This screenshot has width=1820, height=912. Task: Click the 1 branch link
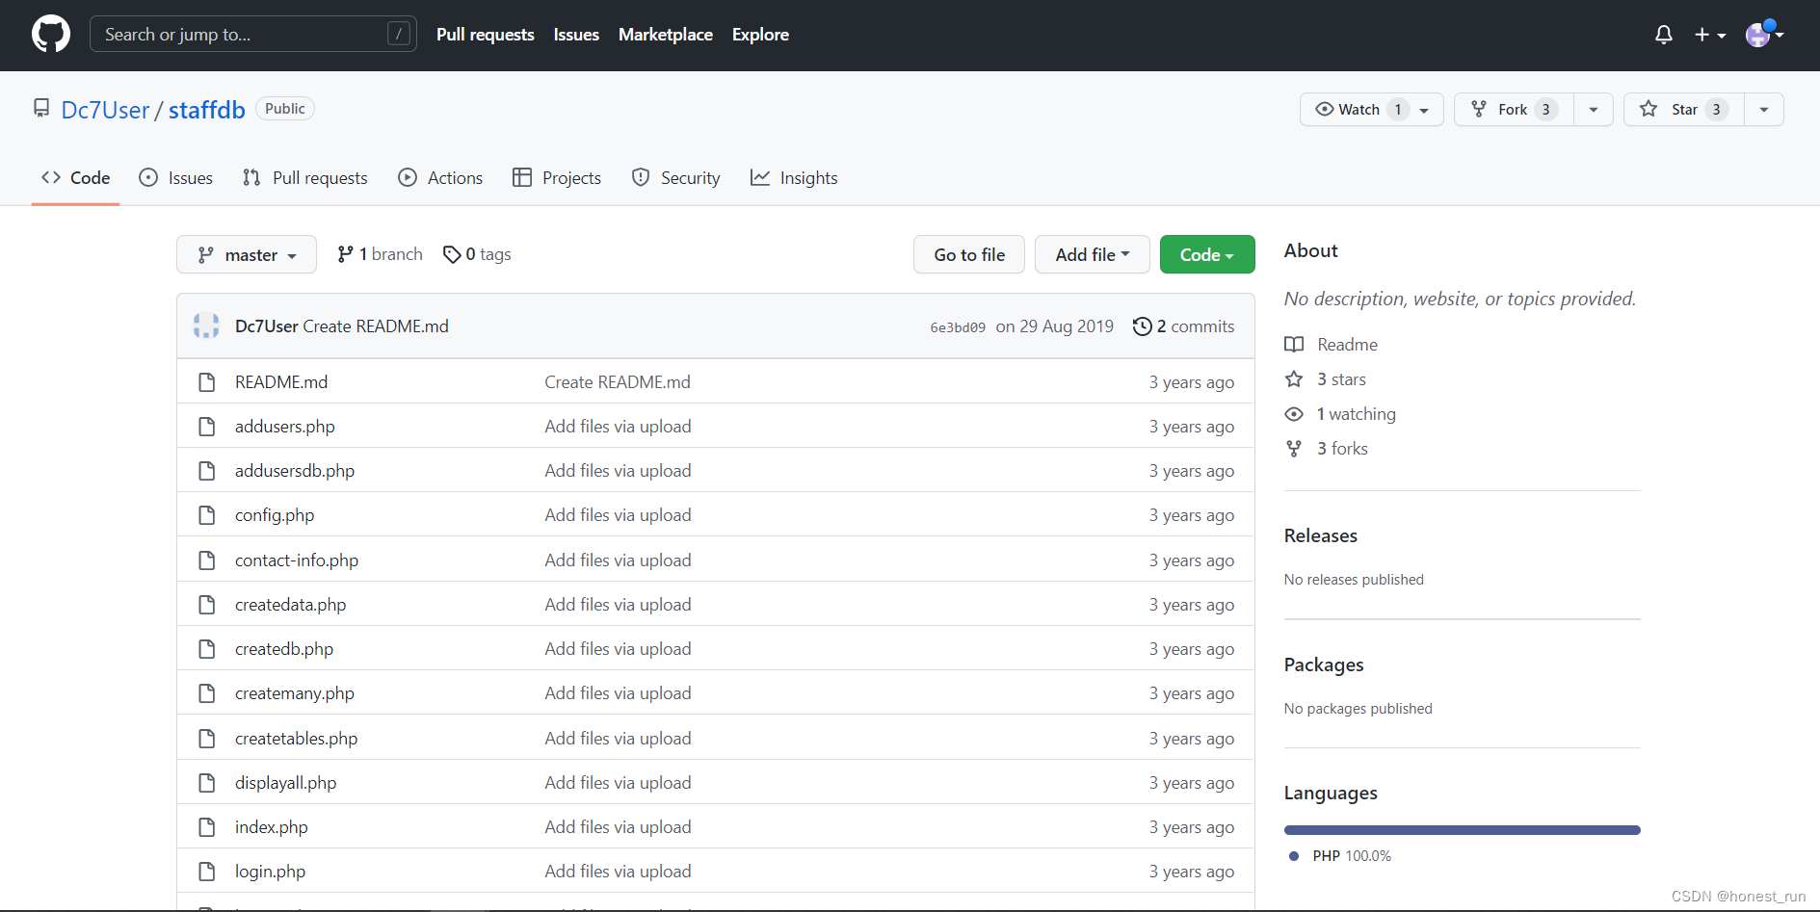(x=380, y=254)
